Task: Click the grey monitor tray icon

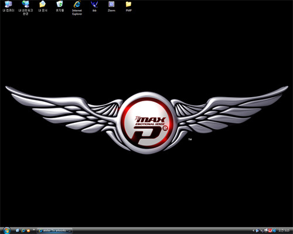Action: 266,230
